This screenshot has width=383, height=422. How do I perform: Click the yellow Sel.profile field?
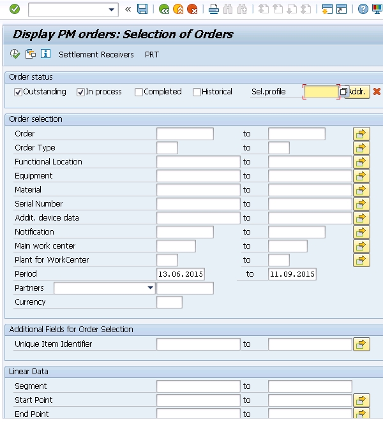coord(321,92)
